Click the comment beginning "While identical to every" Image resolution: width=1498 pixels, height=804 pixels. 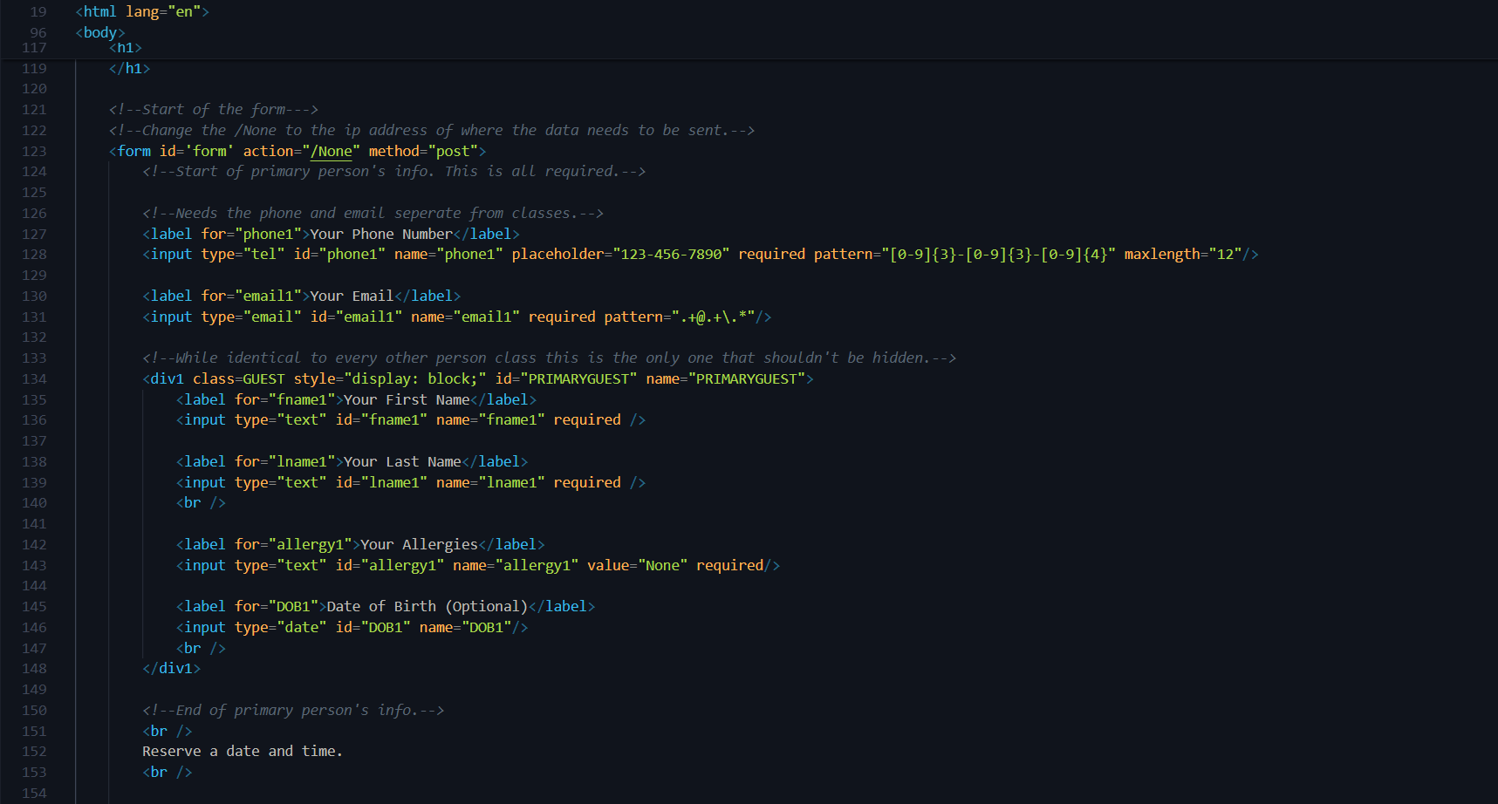(x=550, y=358)
